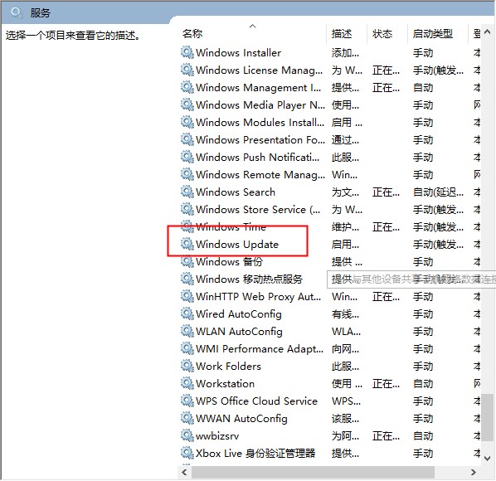Click 自动 startup type of Windows Management Instrumentation
Viewport: 496px width, 481px height.
coord(423,88)
